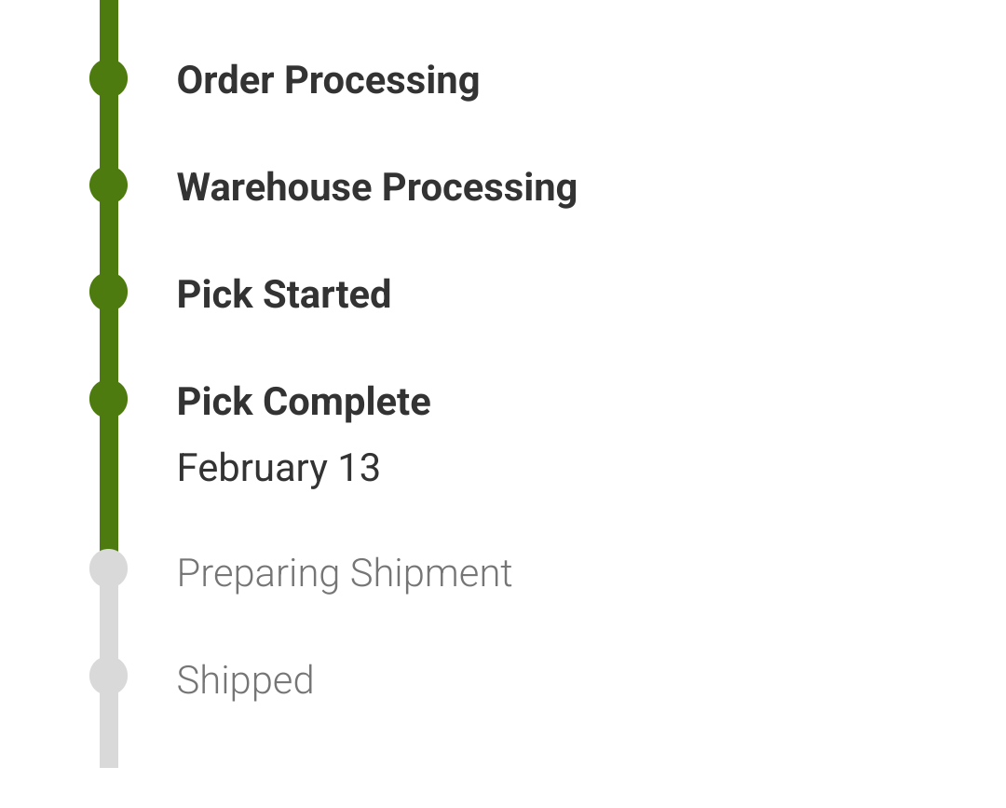Click the gray dot beside Preparing Shipment
Image resolution: width=1006 pixels, height=808 pixels.
(108, 568)
